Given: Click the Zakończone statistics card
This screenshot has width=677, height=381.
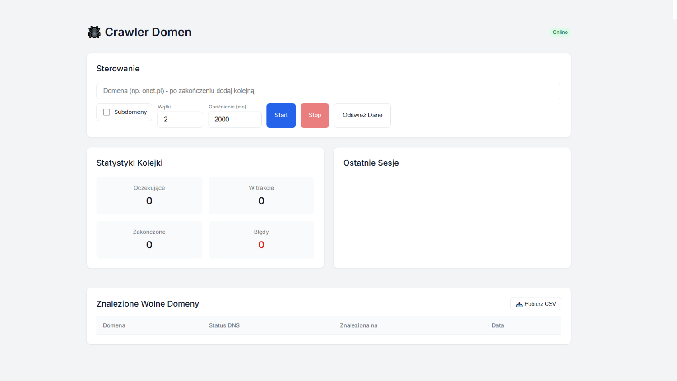Looking at the screenshot, I should tap(149, 239).
